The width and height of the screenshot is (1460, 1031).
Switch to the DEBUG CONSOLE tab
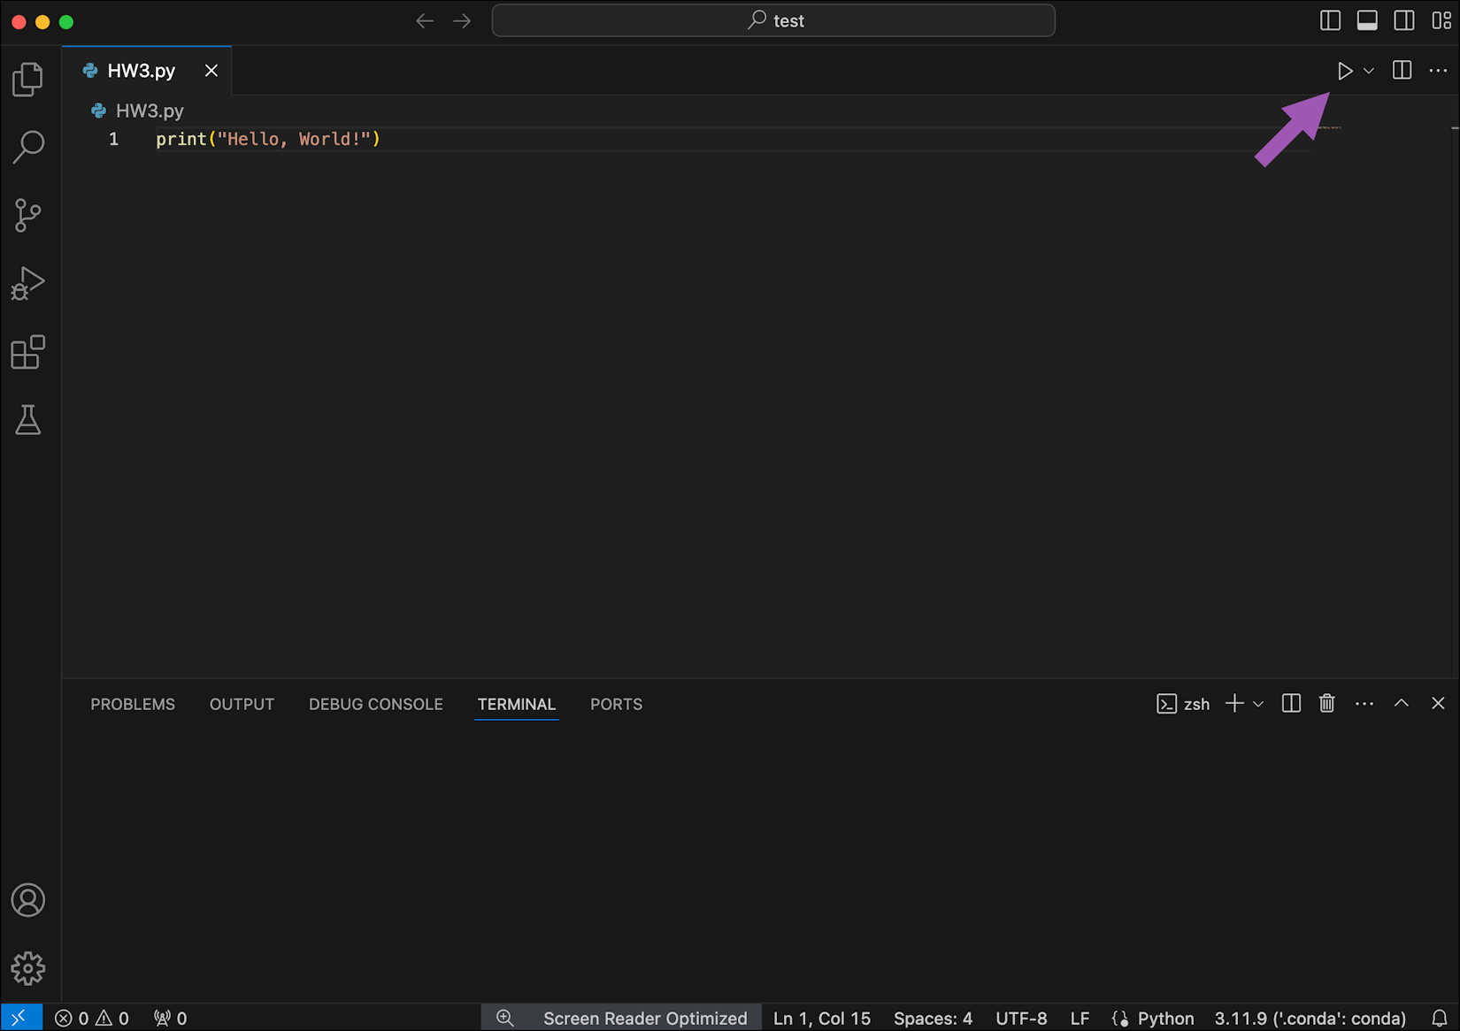click(x=375, y=704)
